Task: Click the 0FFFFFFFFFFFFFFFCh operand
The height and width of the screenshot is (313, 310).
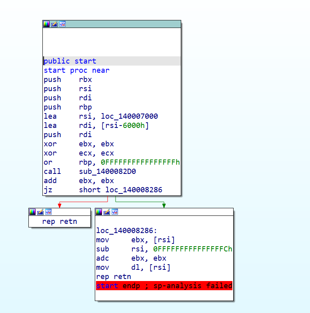Action: pos(193,249)
